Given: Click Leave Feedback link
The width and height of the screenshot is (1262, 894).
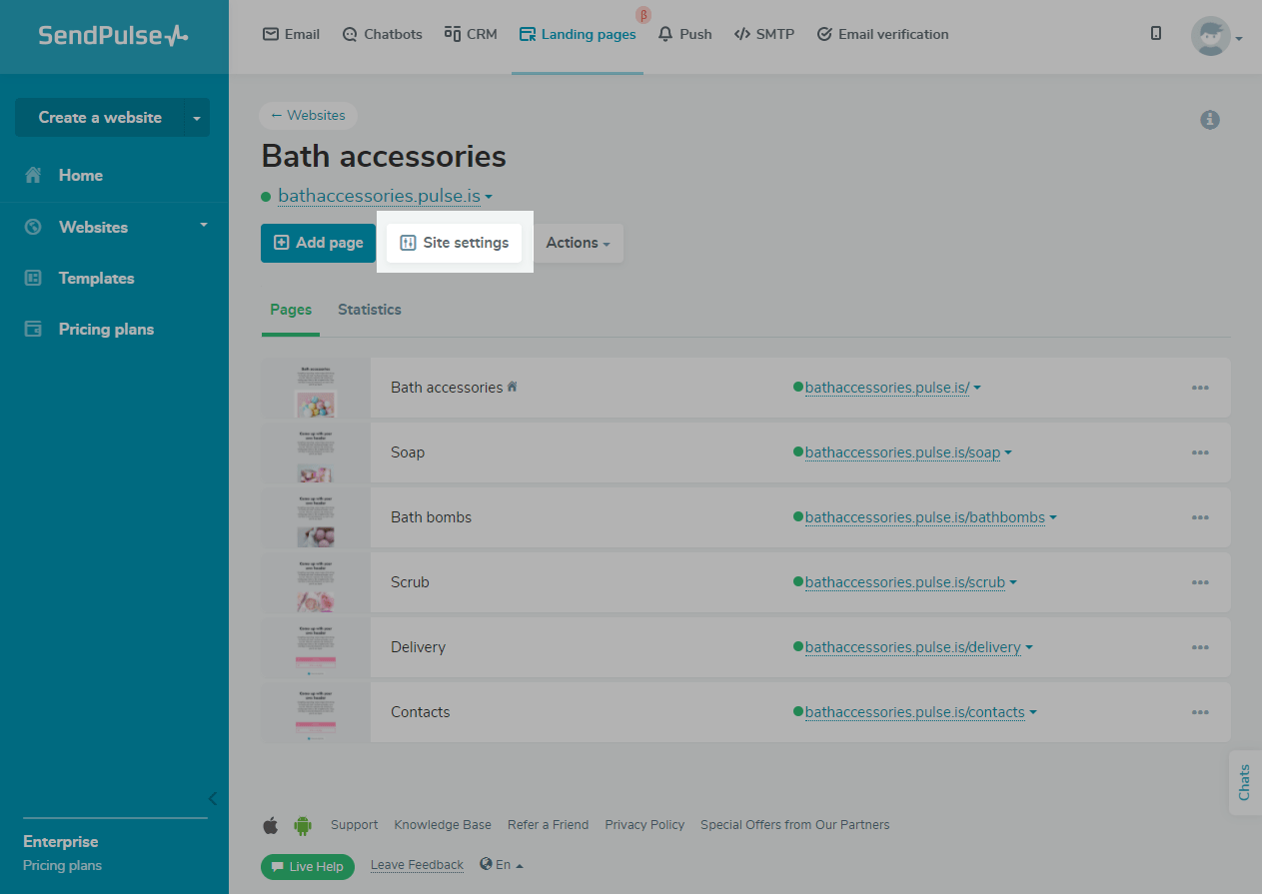Looking at the screenshot, I should (x=417, y=865).
